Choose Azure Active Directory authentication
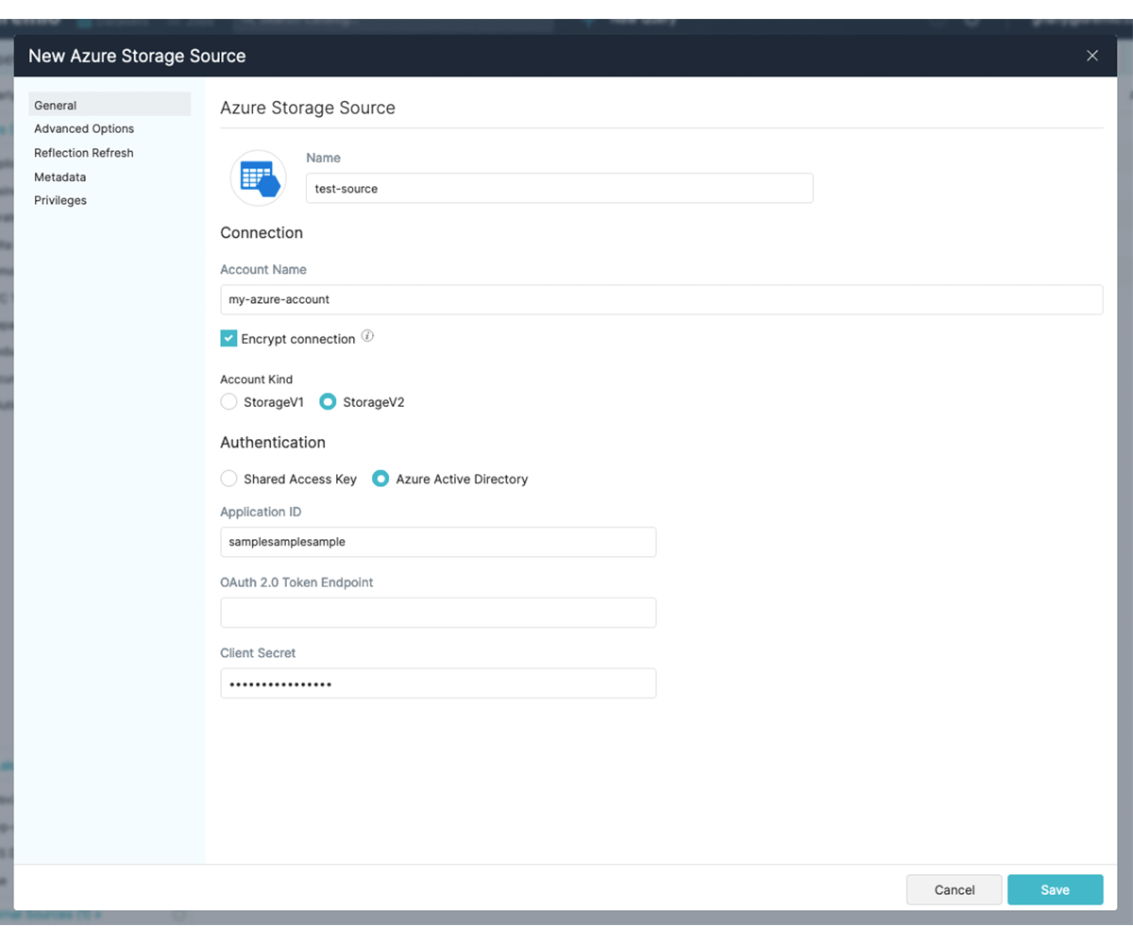This screenshot has height=944, width=1133. (380, 479)
